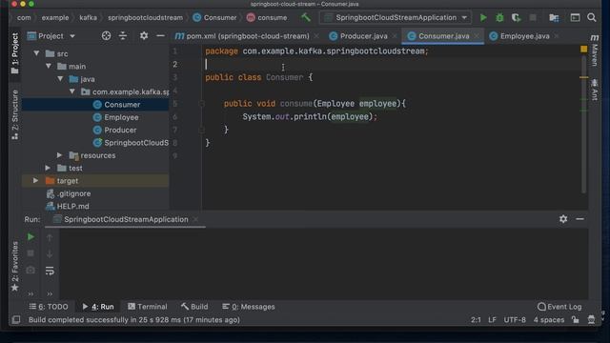The image size is (610, 343).
Task: Collapse the src folder
Action: click(x=36, y=53)
